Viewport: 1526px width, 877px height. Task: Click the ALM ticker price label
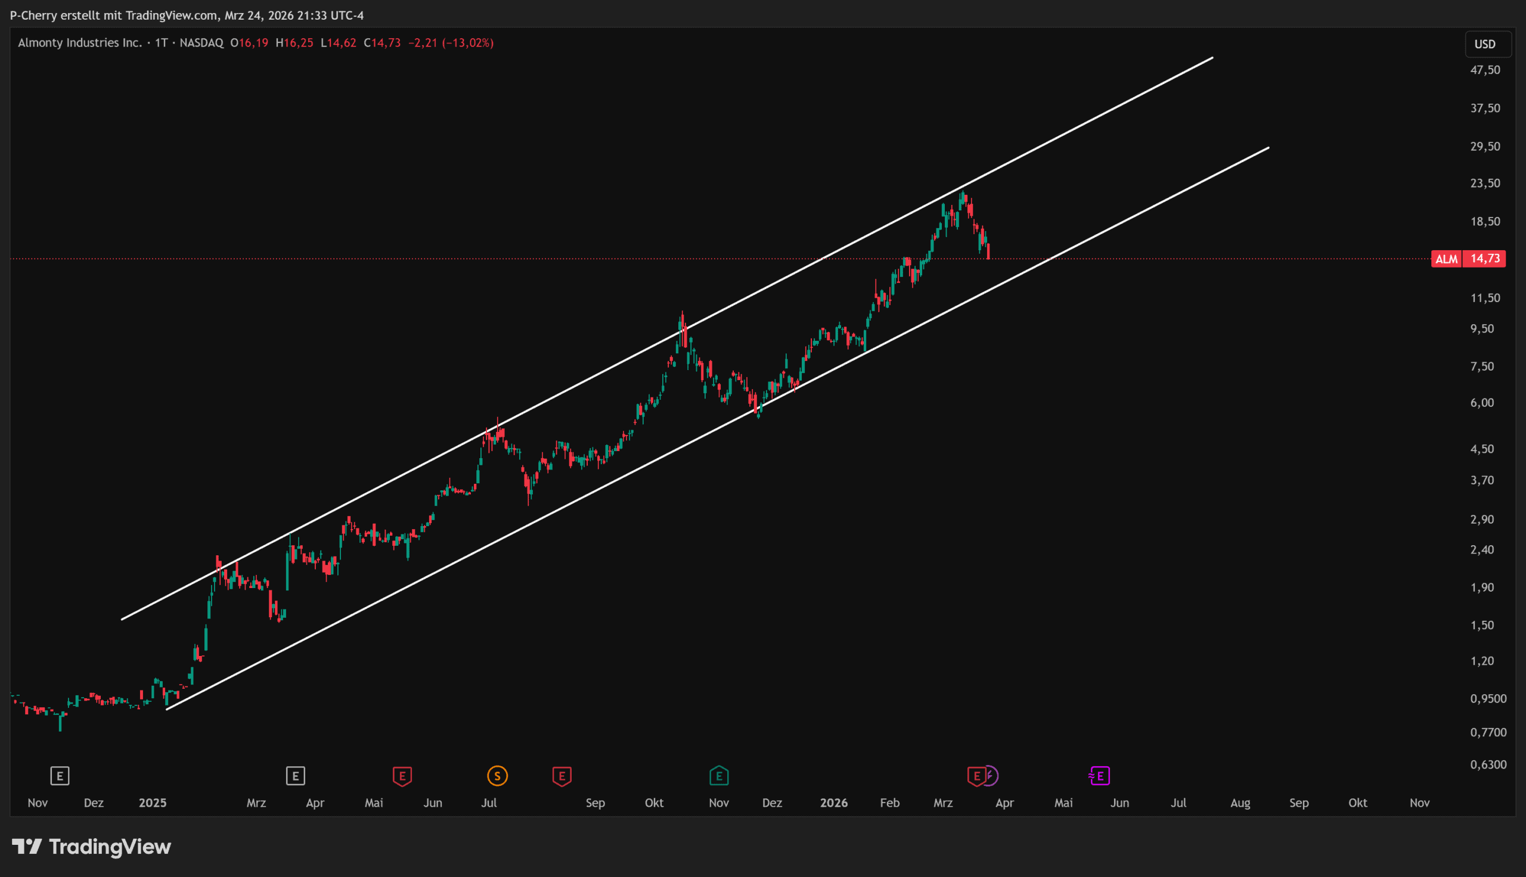tap(1446, 259)
